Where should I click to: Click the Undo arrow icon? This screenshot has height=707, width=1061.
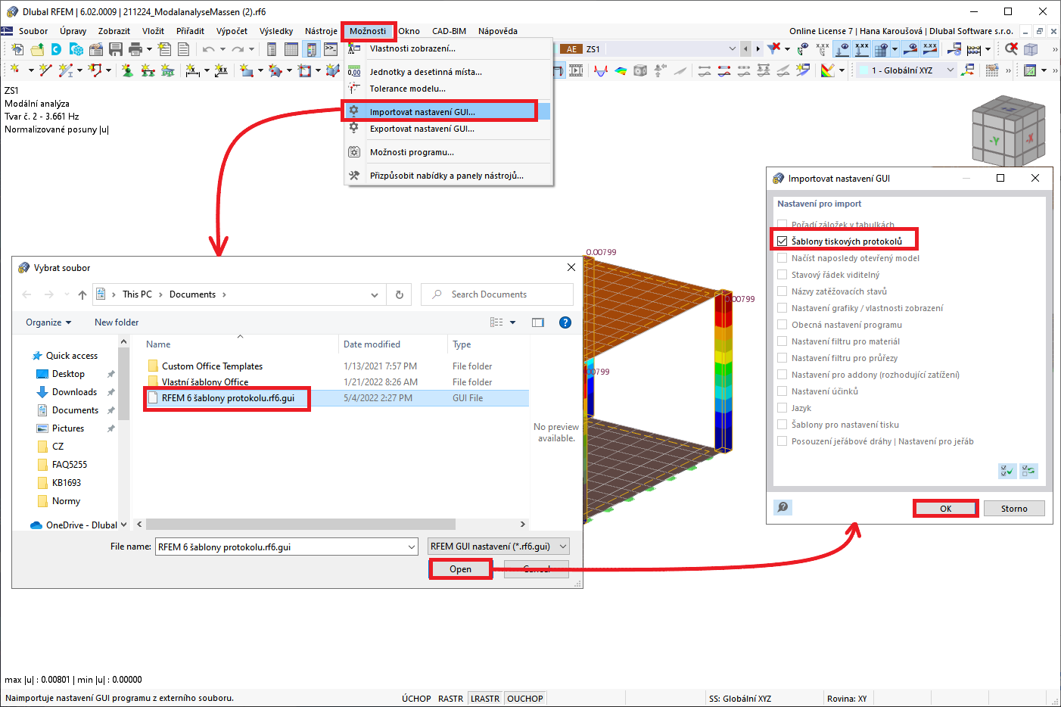pyautogui.click(x=208, y=49)
